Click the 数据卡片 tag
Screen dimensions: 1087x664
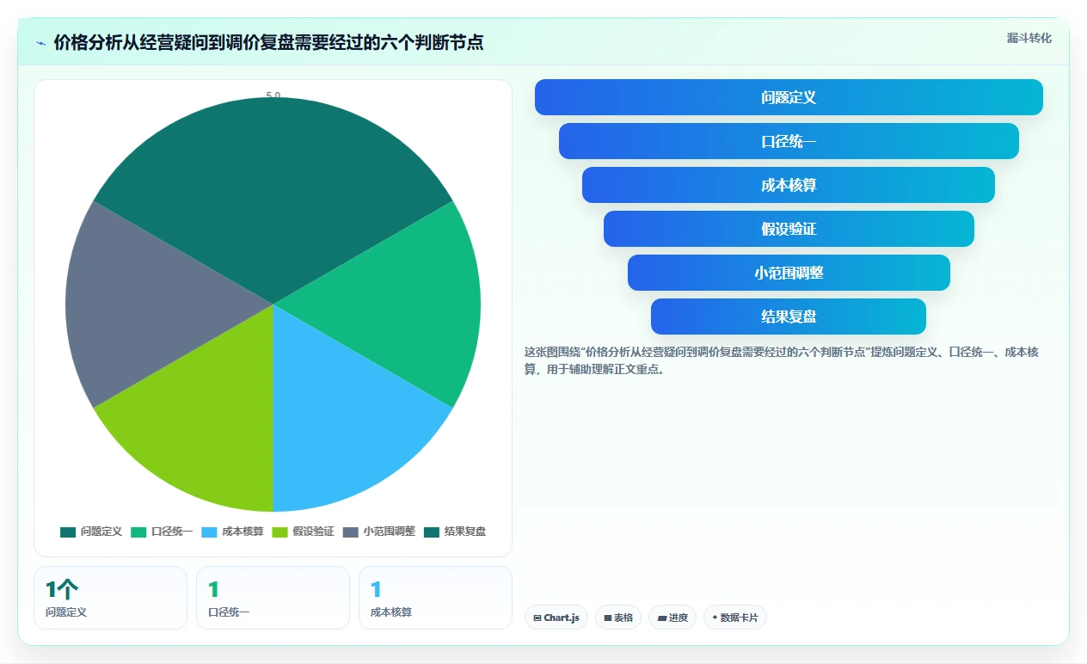coord(735,618)
